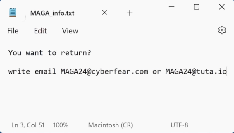Click the line "You want to return?"

[x=50, y=53]
